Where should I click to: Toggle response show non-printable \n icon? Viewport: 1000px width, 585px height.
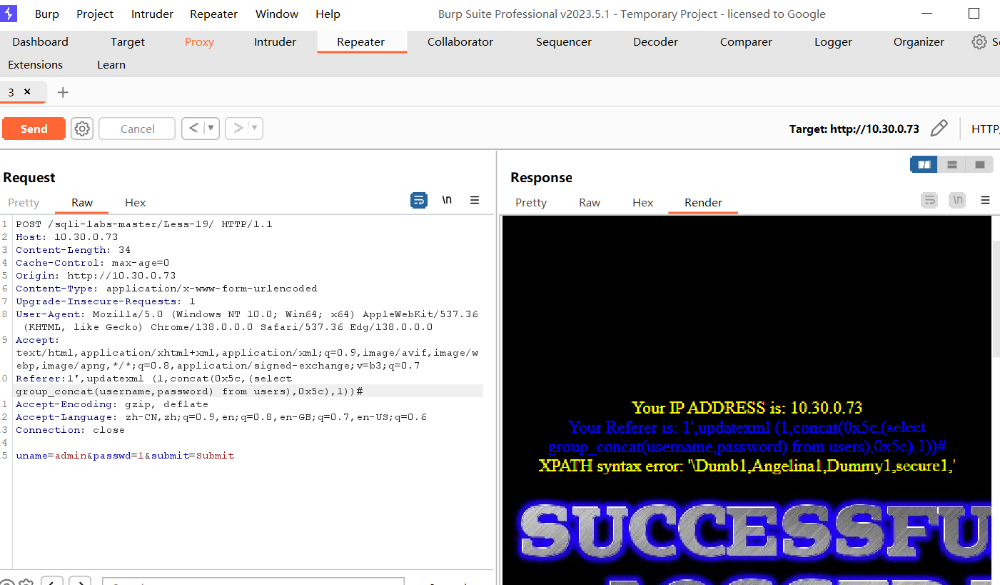point(957,201)
